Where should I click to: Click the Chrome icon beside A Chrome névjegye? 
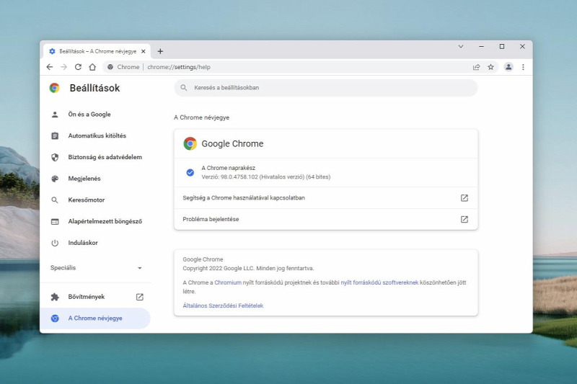55,318
